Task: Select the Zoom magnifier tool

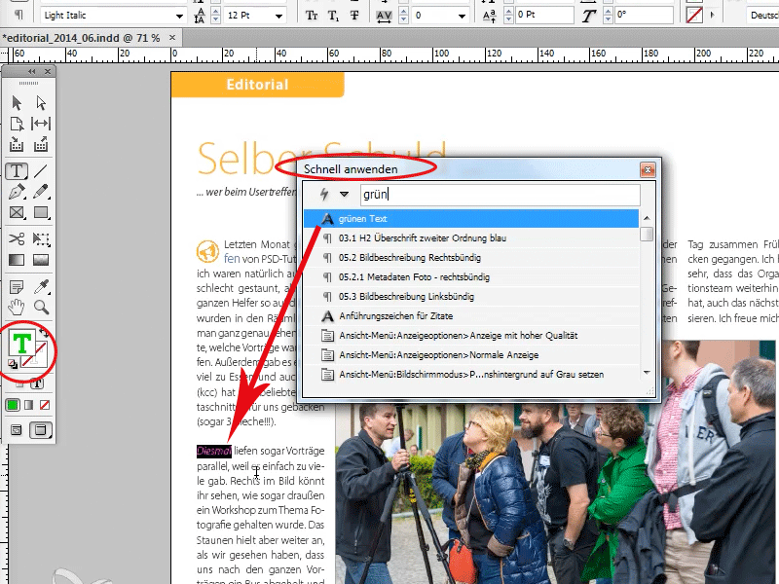Action: coord(41,308)
